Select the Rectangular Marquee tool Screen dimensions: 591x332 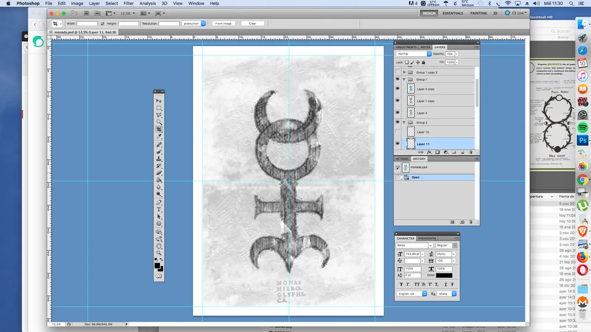click(159, 107)
